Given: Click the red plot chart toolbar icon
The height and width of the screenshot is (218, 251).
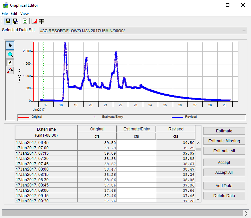Looking at the screenshot, I should (34, 21).
